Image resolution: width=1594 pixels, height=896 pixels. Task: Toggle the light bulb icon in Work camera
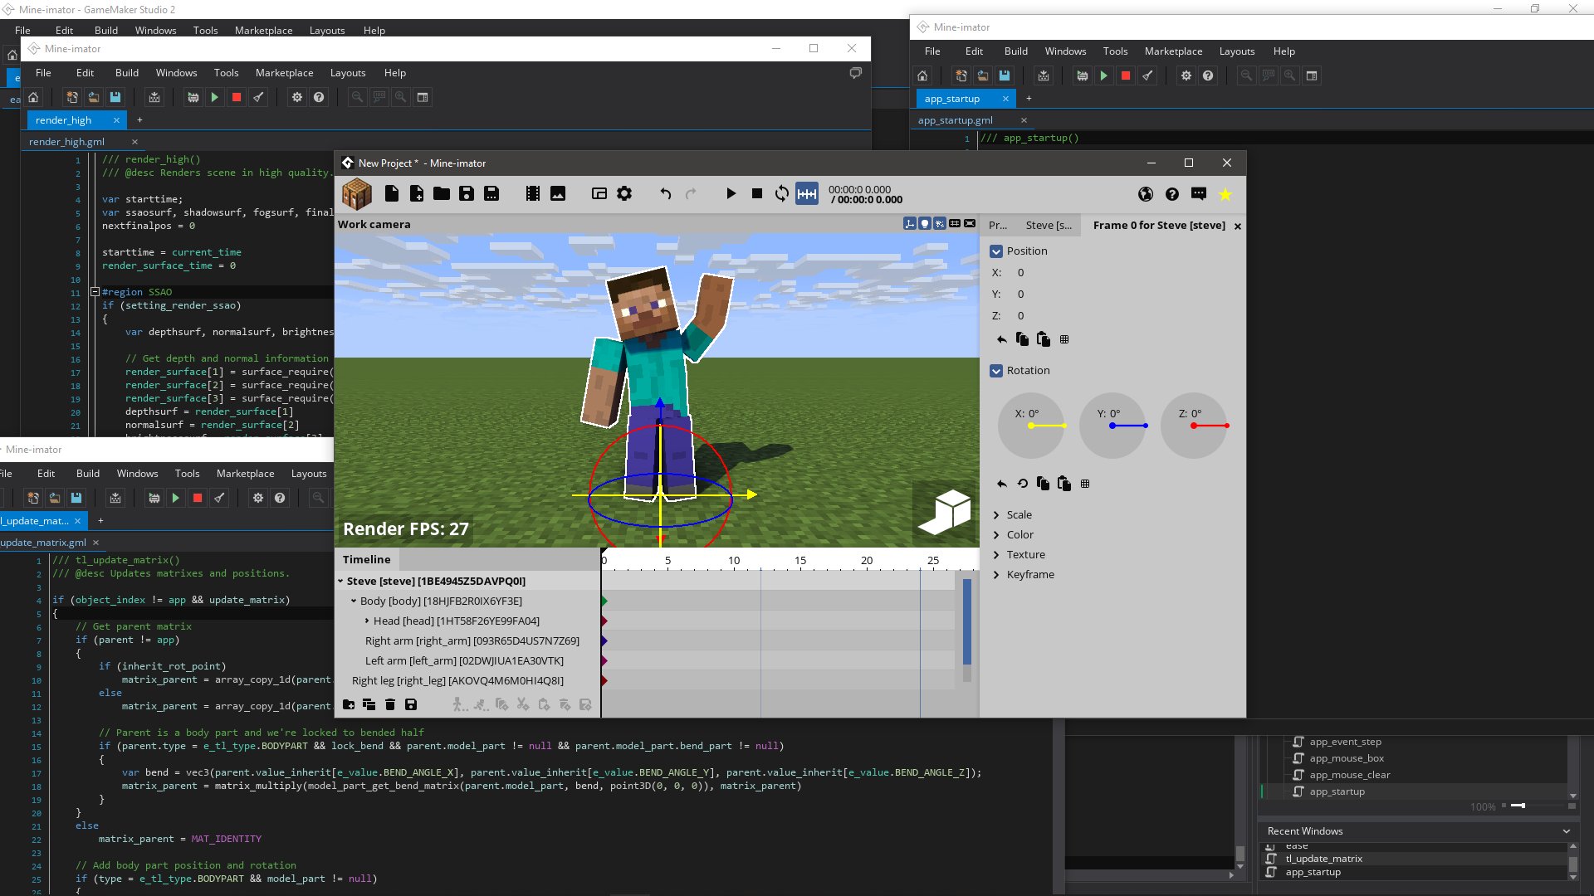click(923, 223)
